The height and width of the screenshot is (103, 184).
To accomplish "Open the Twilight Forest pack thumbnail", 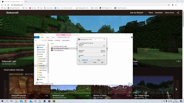I will (x=153, y=88).
